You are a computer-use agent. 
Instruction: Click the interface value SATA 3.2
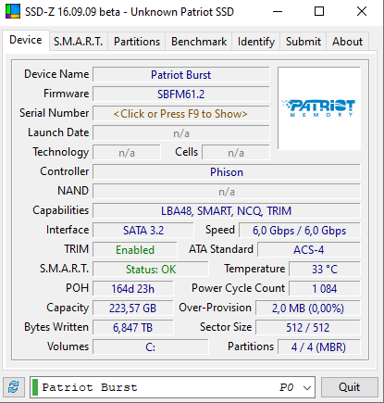(x=143, y=231)
